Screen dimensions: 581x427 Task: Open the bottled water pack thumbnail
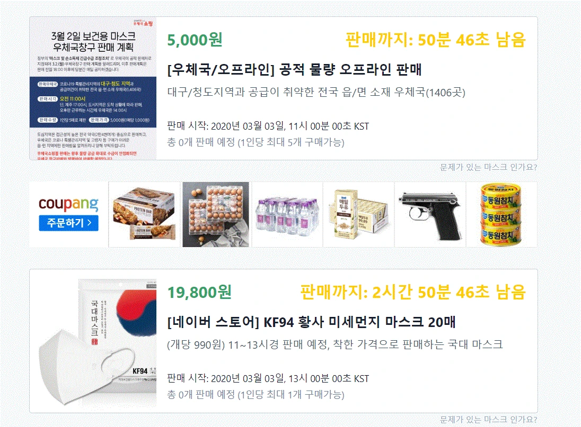tap(287, 214)
